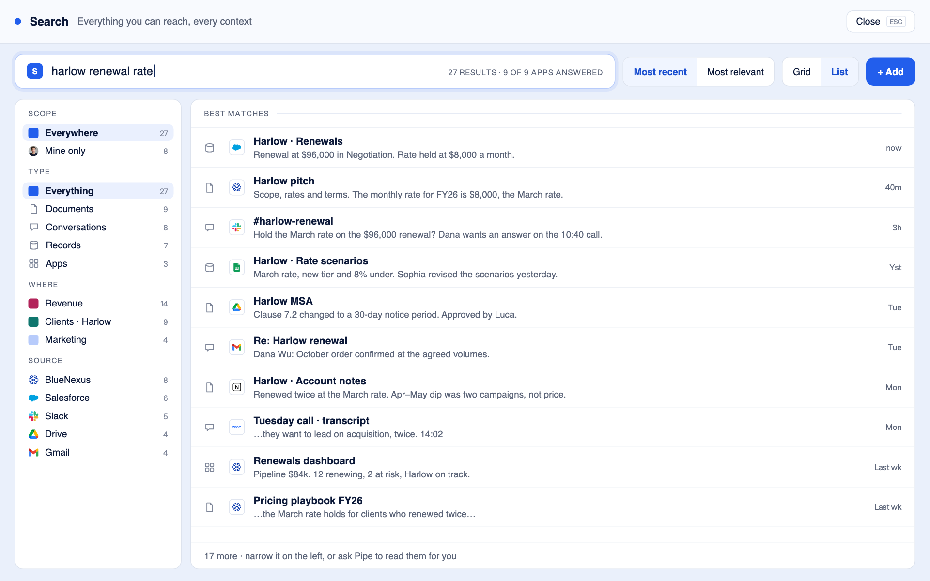Filter type to Conversations
The width and height of the screenshot is (930, 581).
click(x=98, y=227)
